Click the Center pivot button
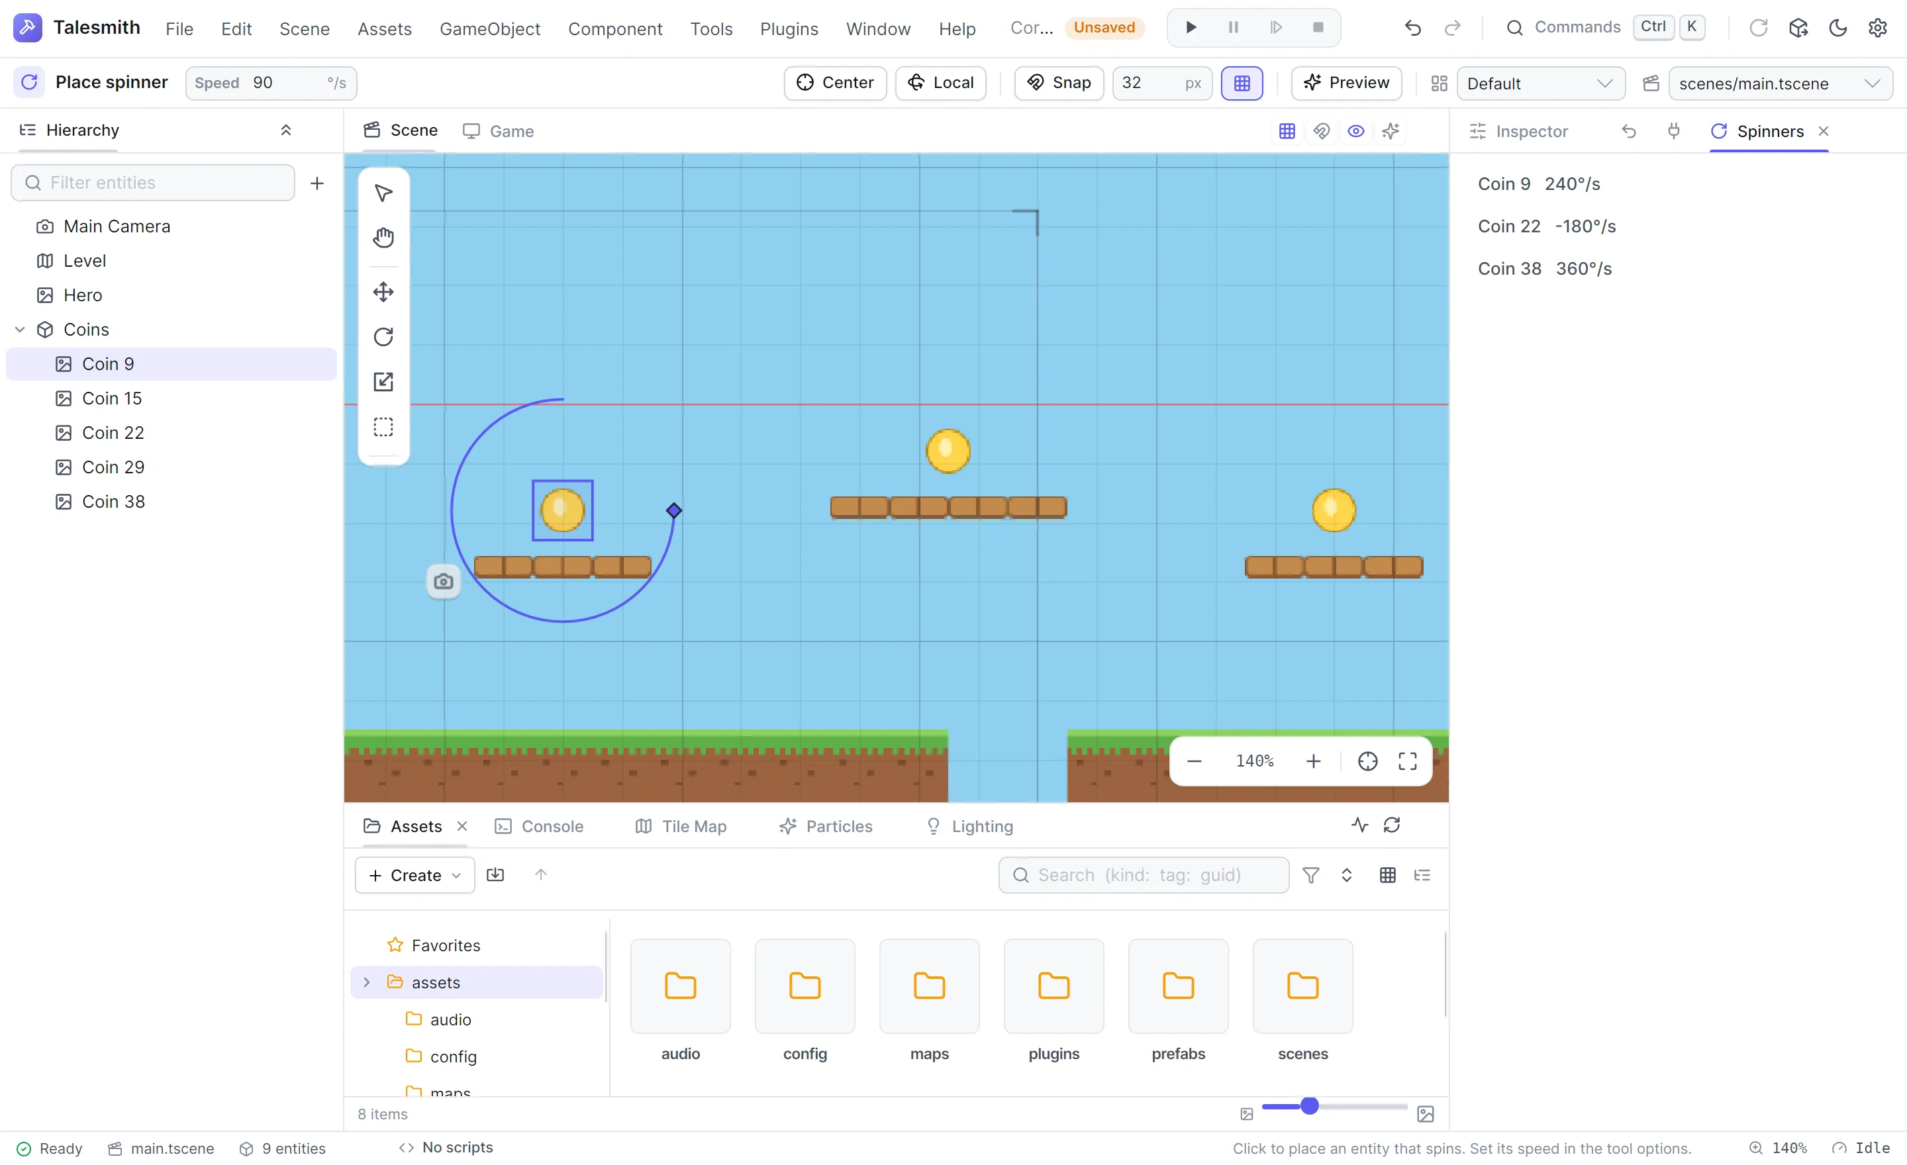 (x=835, y=83)
